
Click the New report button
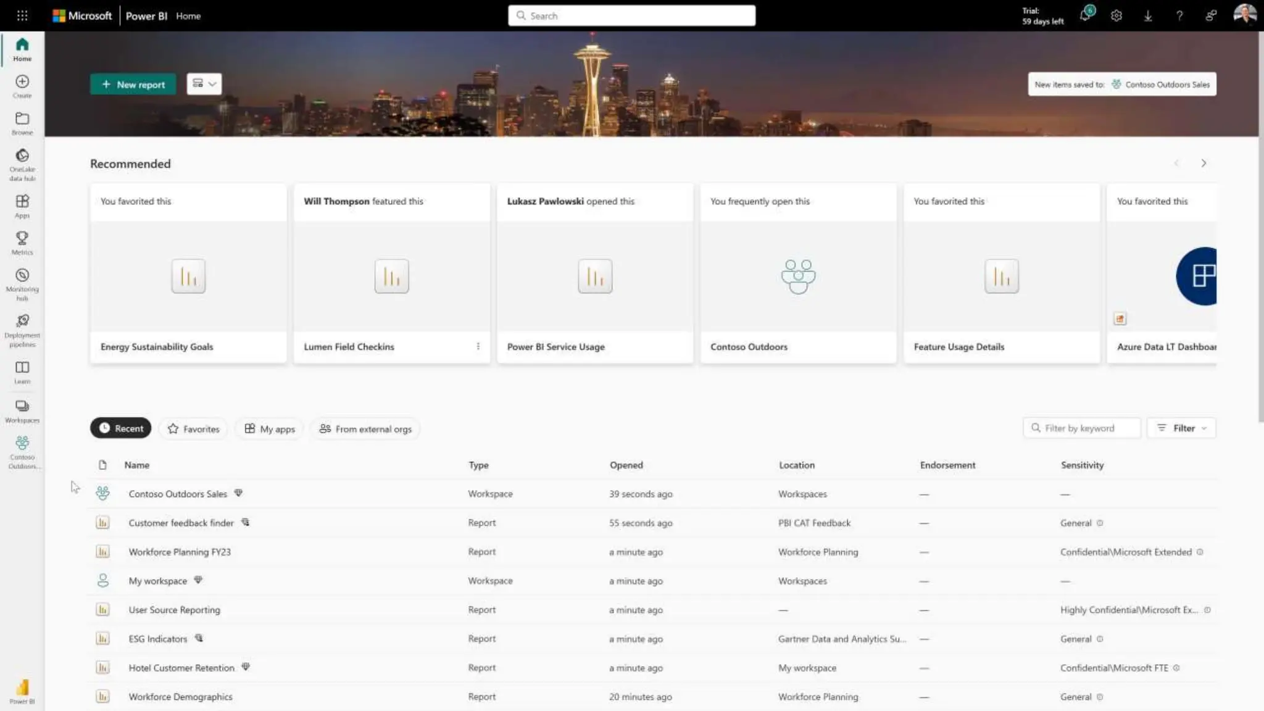pyautogui.click(x=133, y=85)
